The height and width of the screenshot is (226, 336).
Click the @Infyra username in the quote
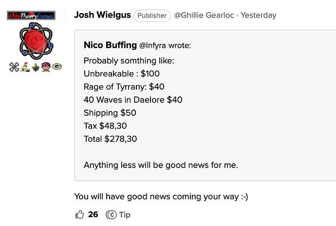(x=153, y=46)
